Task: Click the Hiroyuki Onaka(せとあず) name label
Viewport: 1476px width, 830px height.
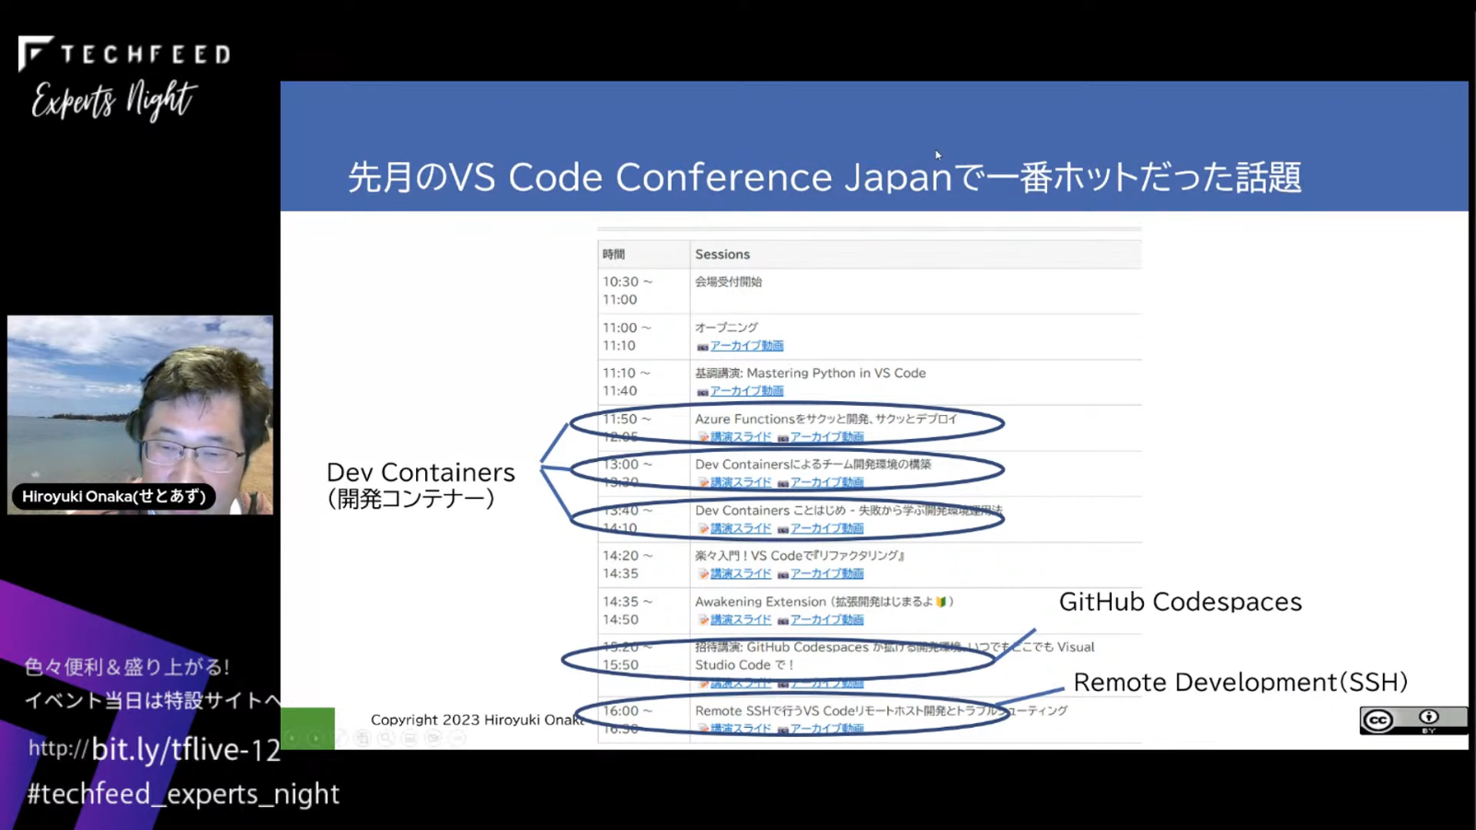Action: pyautogui.click(x=113, y=496)
